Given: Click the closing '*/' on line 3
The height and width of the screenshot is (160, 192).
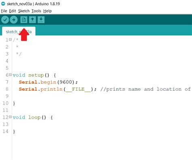Looking at the screenshot, I should tap(19, 54).
